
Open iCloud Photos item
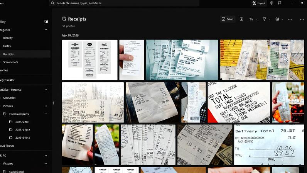(x=7, y=146)
